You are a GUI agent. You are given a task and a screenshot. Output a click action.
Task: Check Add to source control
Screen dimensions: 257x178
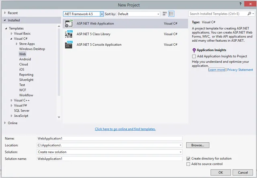point(189,164)
